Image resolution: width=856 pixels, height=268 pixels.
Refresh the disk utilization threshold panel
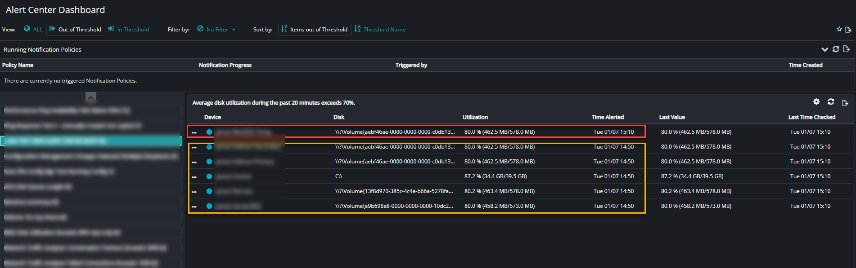coord(831,102)
